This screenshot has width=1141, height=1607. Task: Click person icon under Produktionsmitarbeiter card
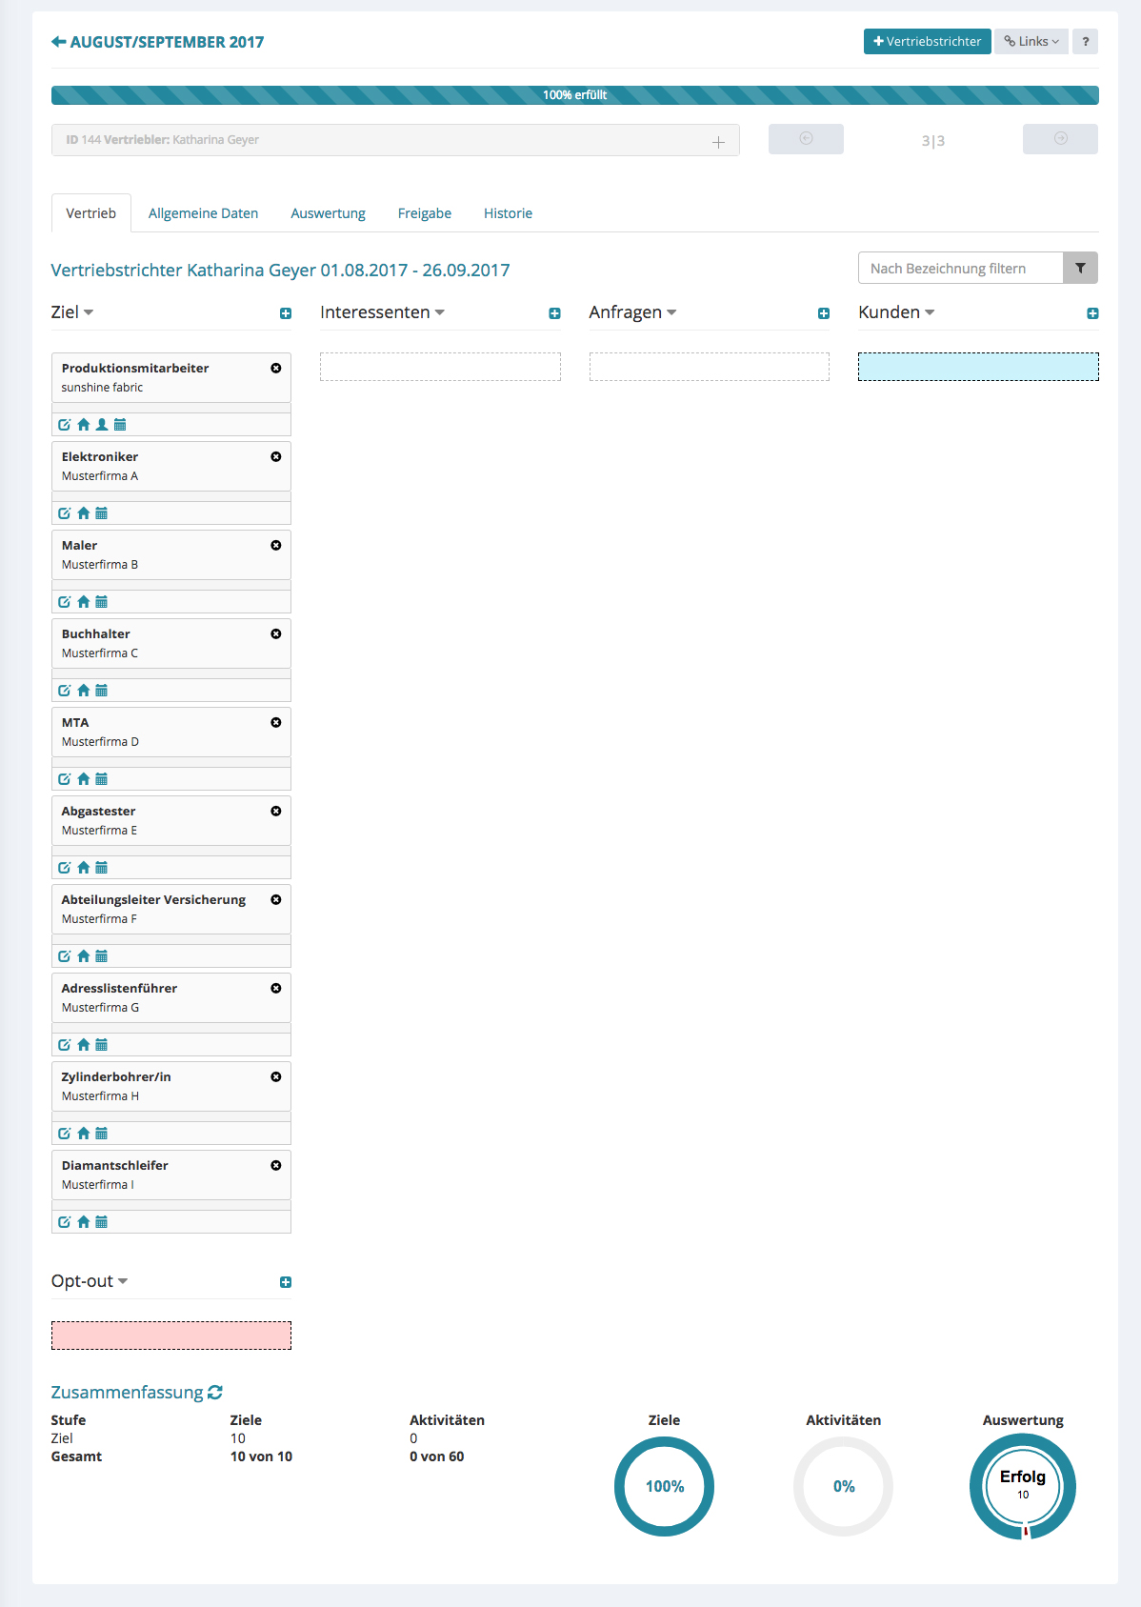[x=102, y=425]
